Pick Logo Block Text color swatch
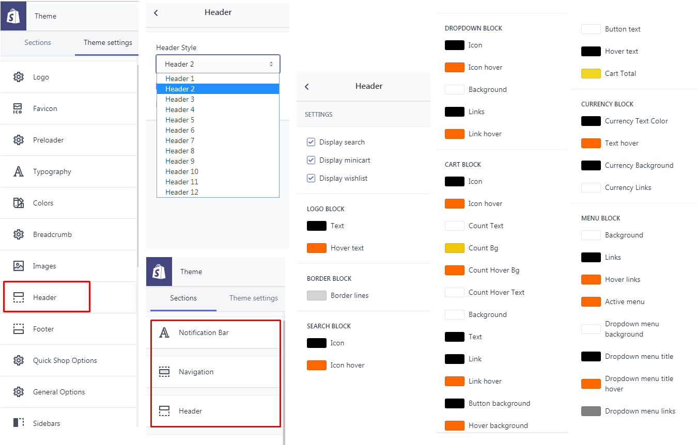Screen dimensions: 697x445 coord(317,226)
